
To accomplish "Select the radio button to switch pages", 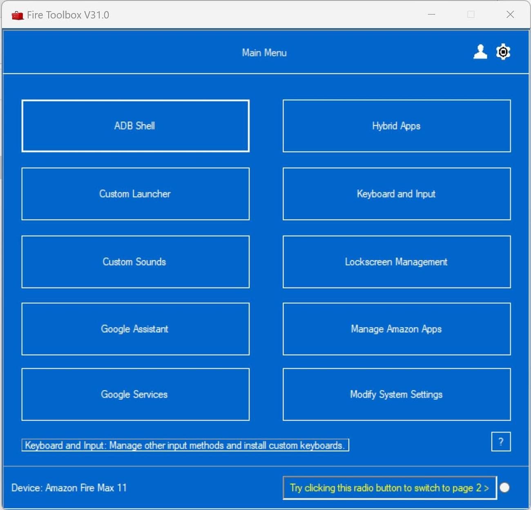I will [x=505, y=488].
